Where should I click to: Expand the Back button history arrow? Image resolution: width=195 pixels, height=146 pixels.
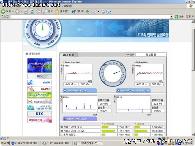tap(13, 12)
